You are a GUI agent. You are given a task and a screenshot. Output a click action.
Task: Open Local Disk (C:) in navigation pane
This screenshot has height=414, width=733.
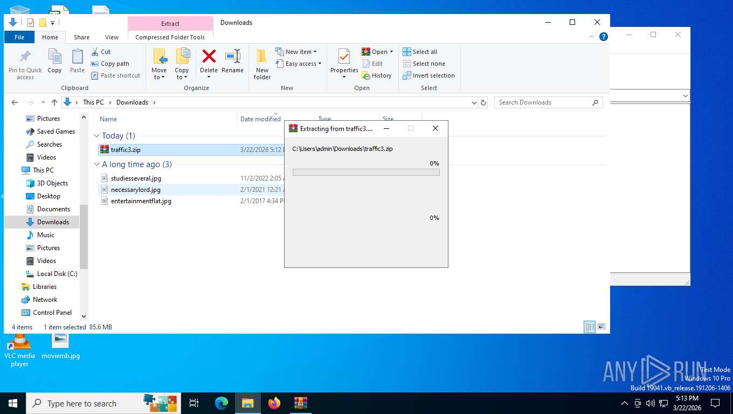pyautogui.click(x=57, y=274)
